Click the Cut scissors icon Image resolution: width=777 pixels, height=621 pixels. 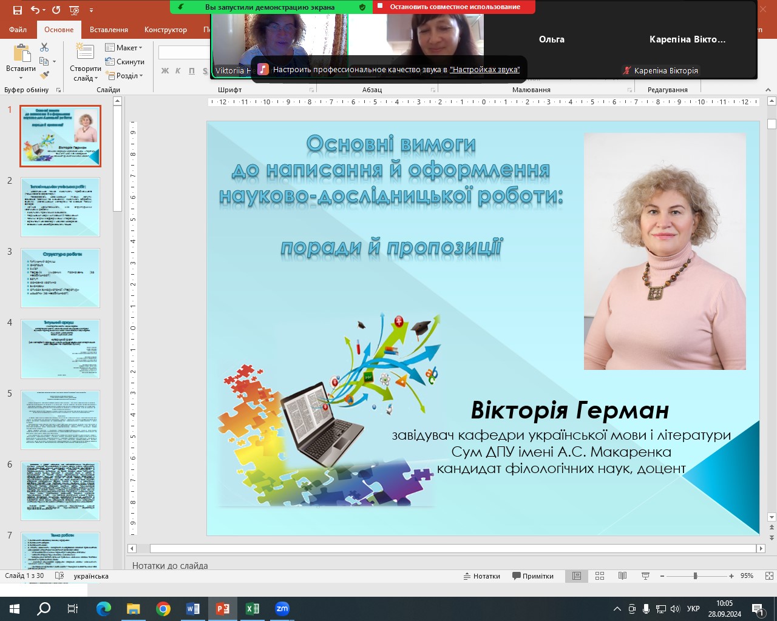[44, 47]
